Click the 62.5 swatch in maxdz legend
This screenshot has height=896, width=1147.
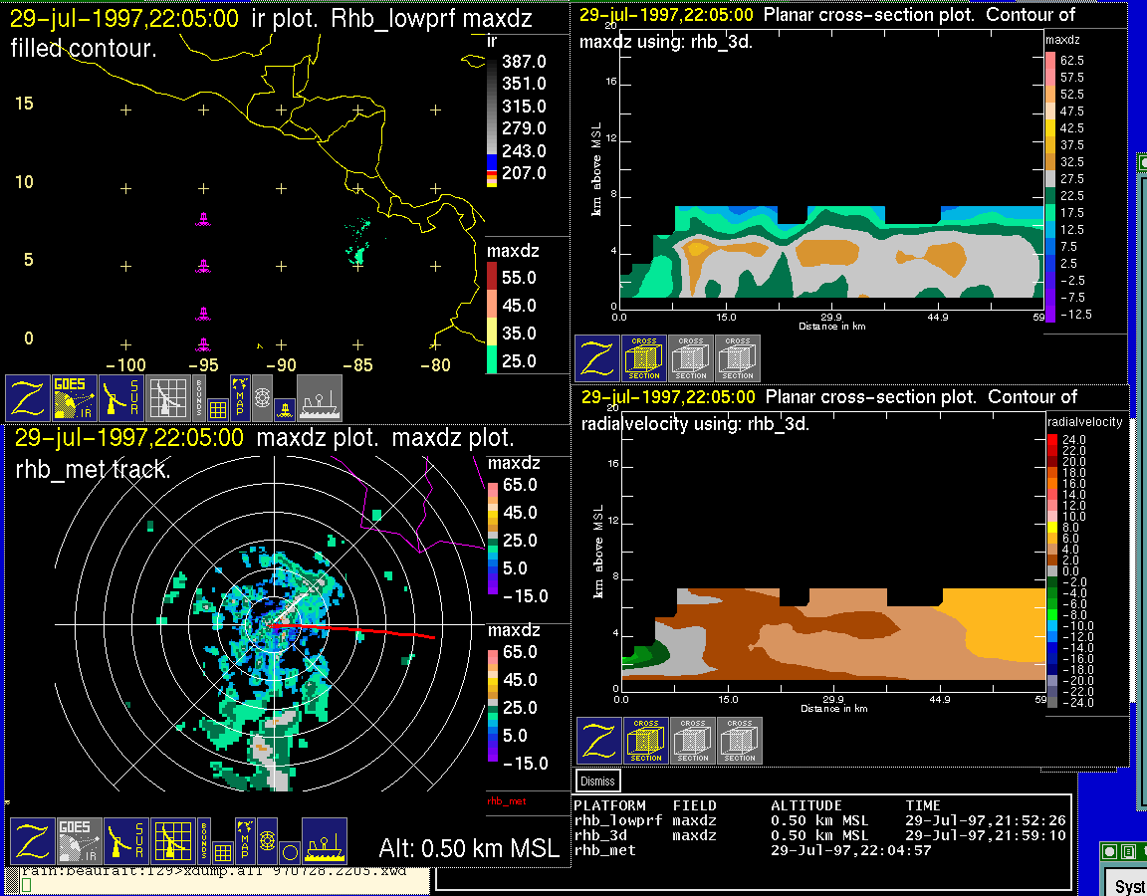(x=1049, y=60)
